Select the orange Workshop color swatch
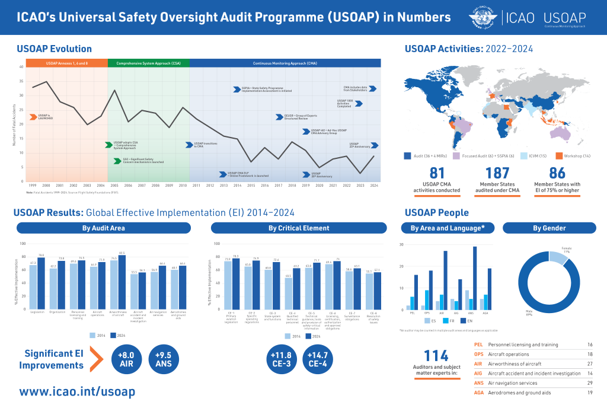This screenshot has width=607, height=405. pos(558,156)
